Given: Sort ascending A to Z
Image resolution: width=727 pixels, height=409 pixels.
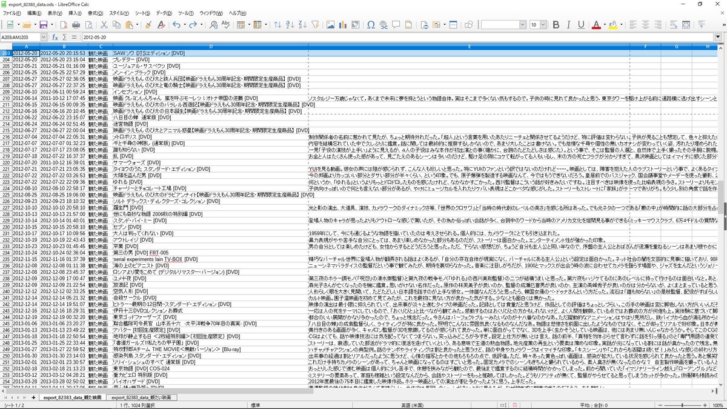Looking at the screenshot, I should (x=290, y=25).
